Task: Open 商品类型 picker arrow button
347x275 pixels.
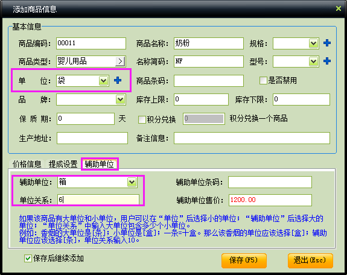Action: point(120,62)
